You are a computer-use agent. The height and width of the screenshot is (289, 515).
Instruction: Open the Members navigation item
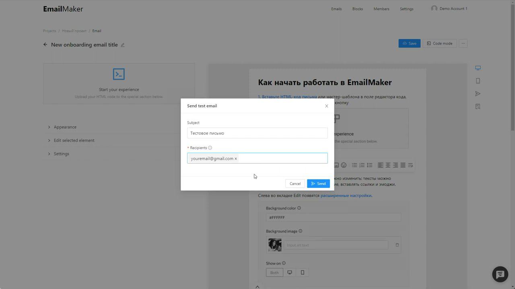tap(381, 9)
